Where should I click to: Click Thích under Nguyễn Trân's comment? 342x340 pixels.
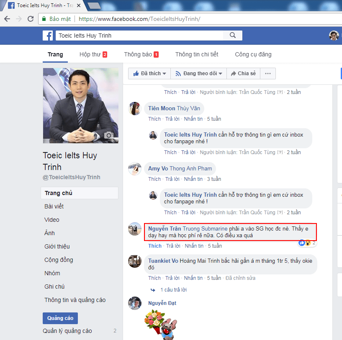point(155,246)
